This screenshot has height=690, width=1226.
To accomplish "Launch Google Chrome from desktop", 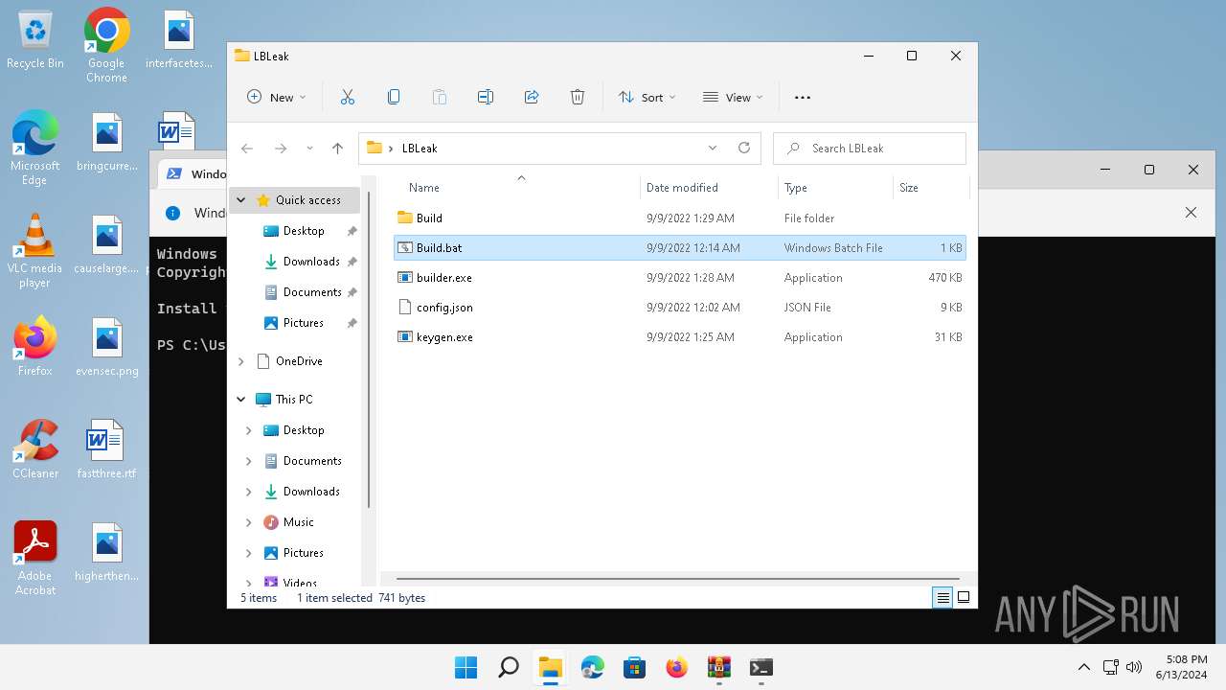I will [106, 46].
